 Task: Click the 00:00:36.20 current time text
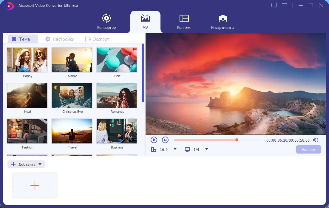[277, 140]
